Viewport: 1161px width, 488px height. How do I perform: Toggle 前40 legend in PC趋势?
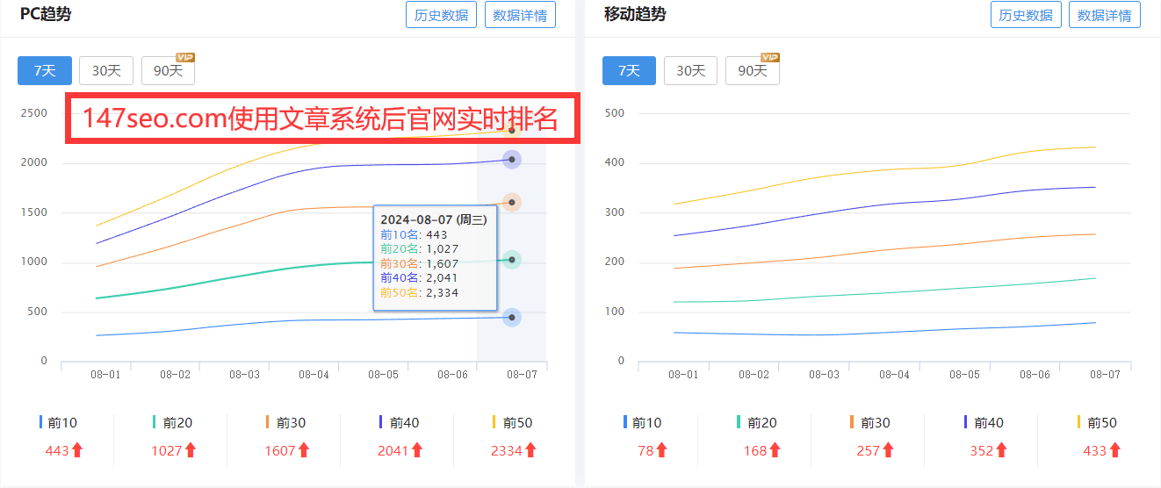click(x=399, y=423)
